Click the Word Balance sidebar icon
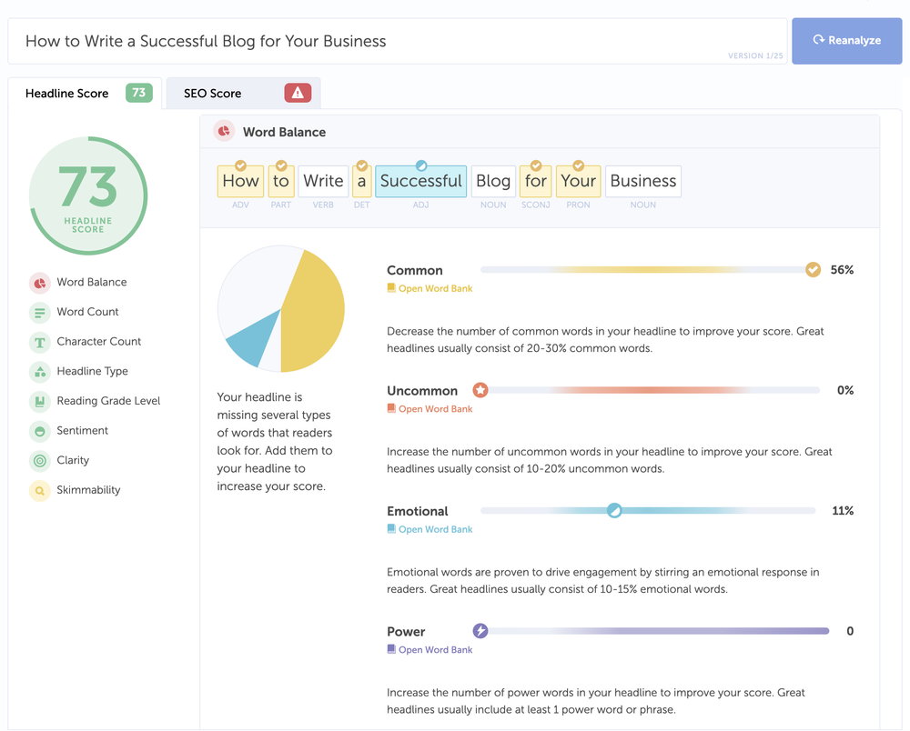Viewport: 910px width, 731px height. [x=39, y=283]
